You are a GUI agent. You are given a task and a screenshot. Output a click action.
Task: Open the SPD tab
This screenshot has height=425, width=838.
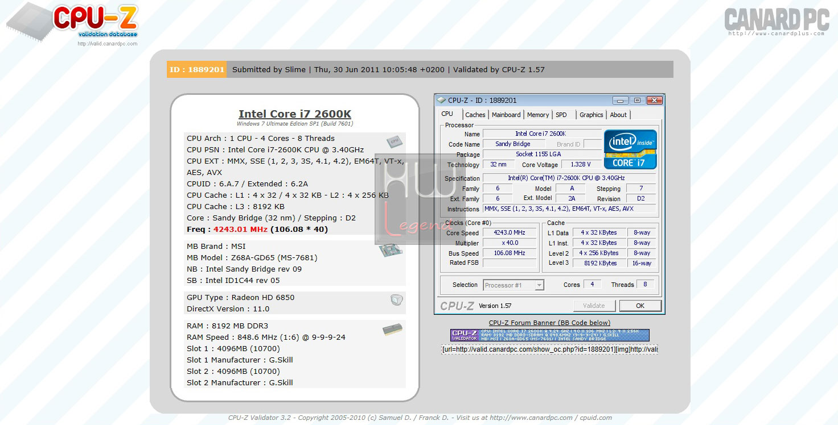(561, 115)
